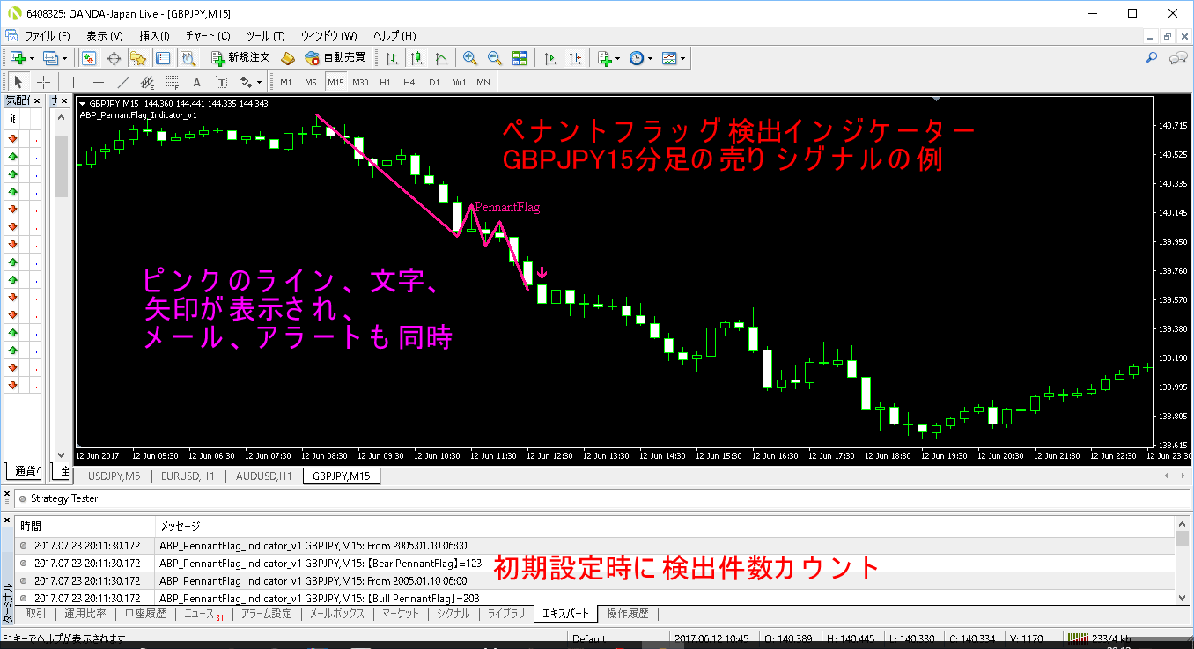Select the text tool A

coord(197,82)
